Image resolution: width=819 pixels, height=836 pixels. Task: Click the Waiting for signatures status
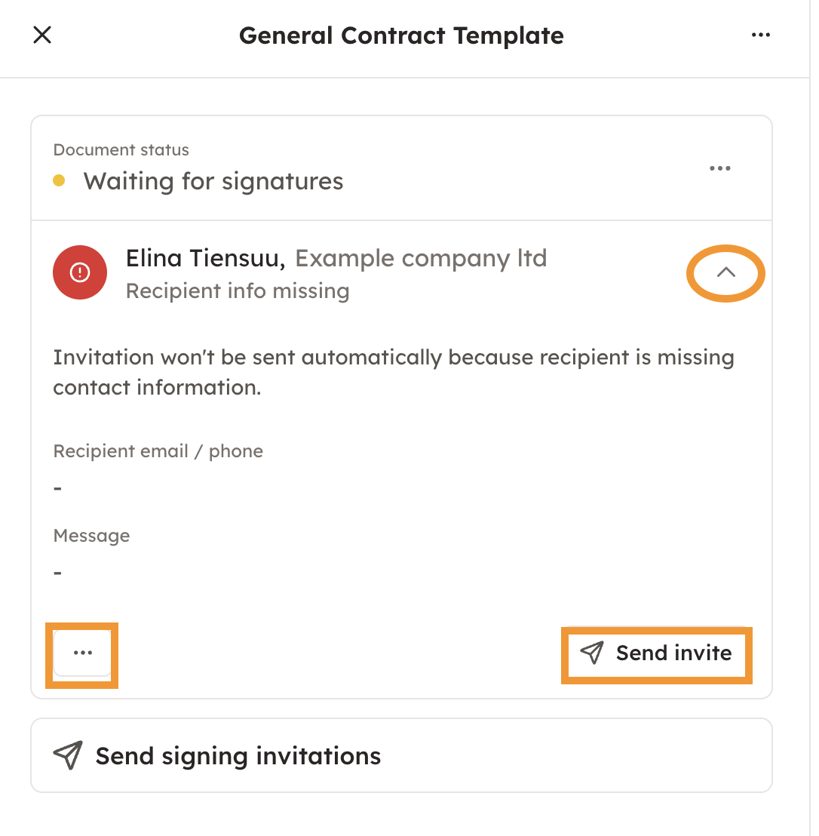[213, 181]
